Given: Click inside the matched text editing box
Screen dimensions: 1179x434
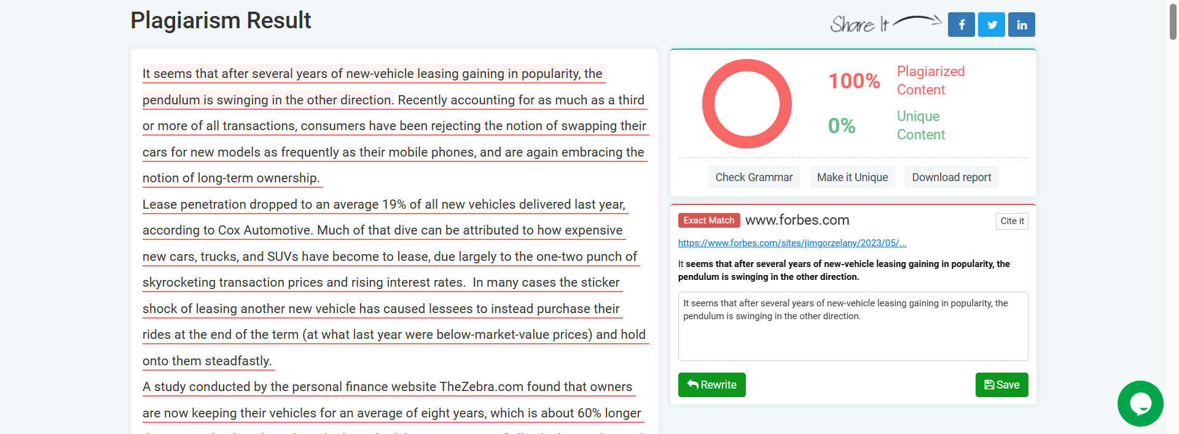Looking at the screenshot, I should click(x=853, y=326).
